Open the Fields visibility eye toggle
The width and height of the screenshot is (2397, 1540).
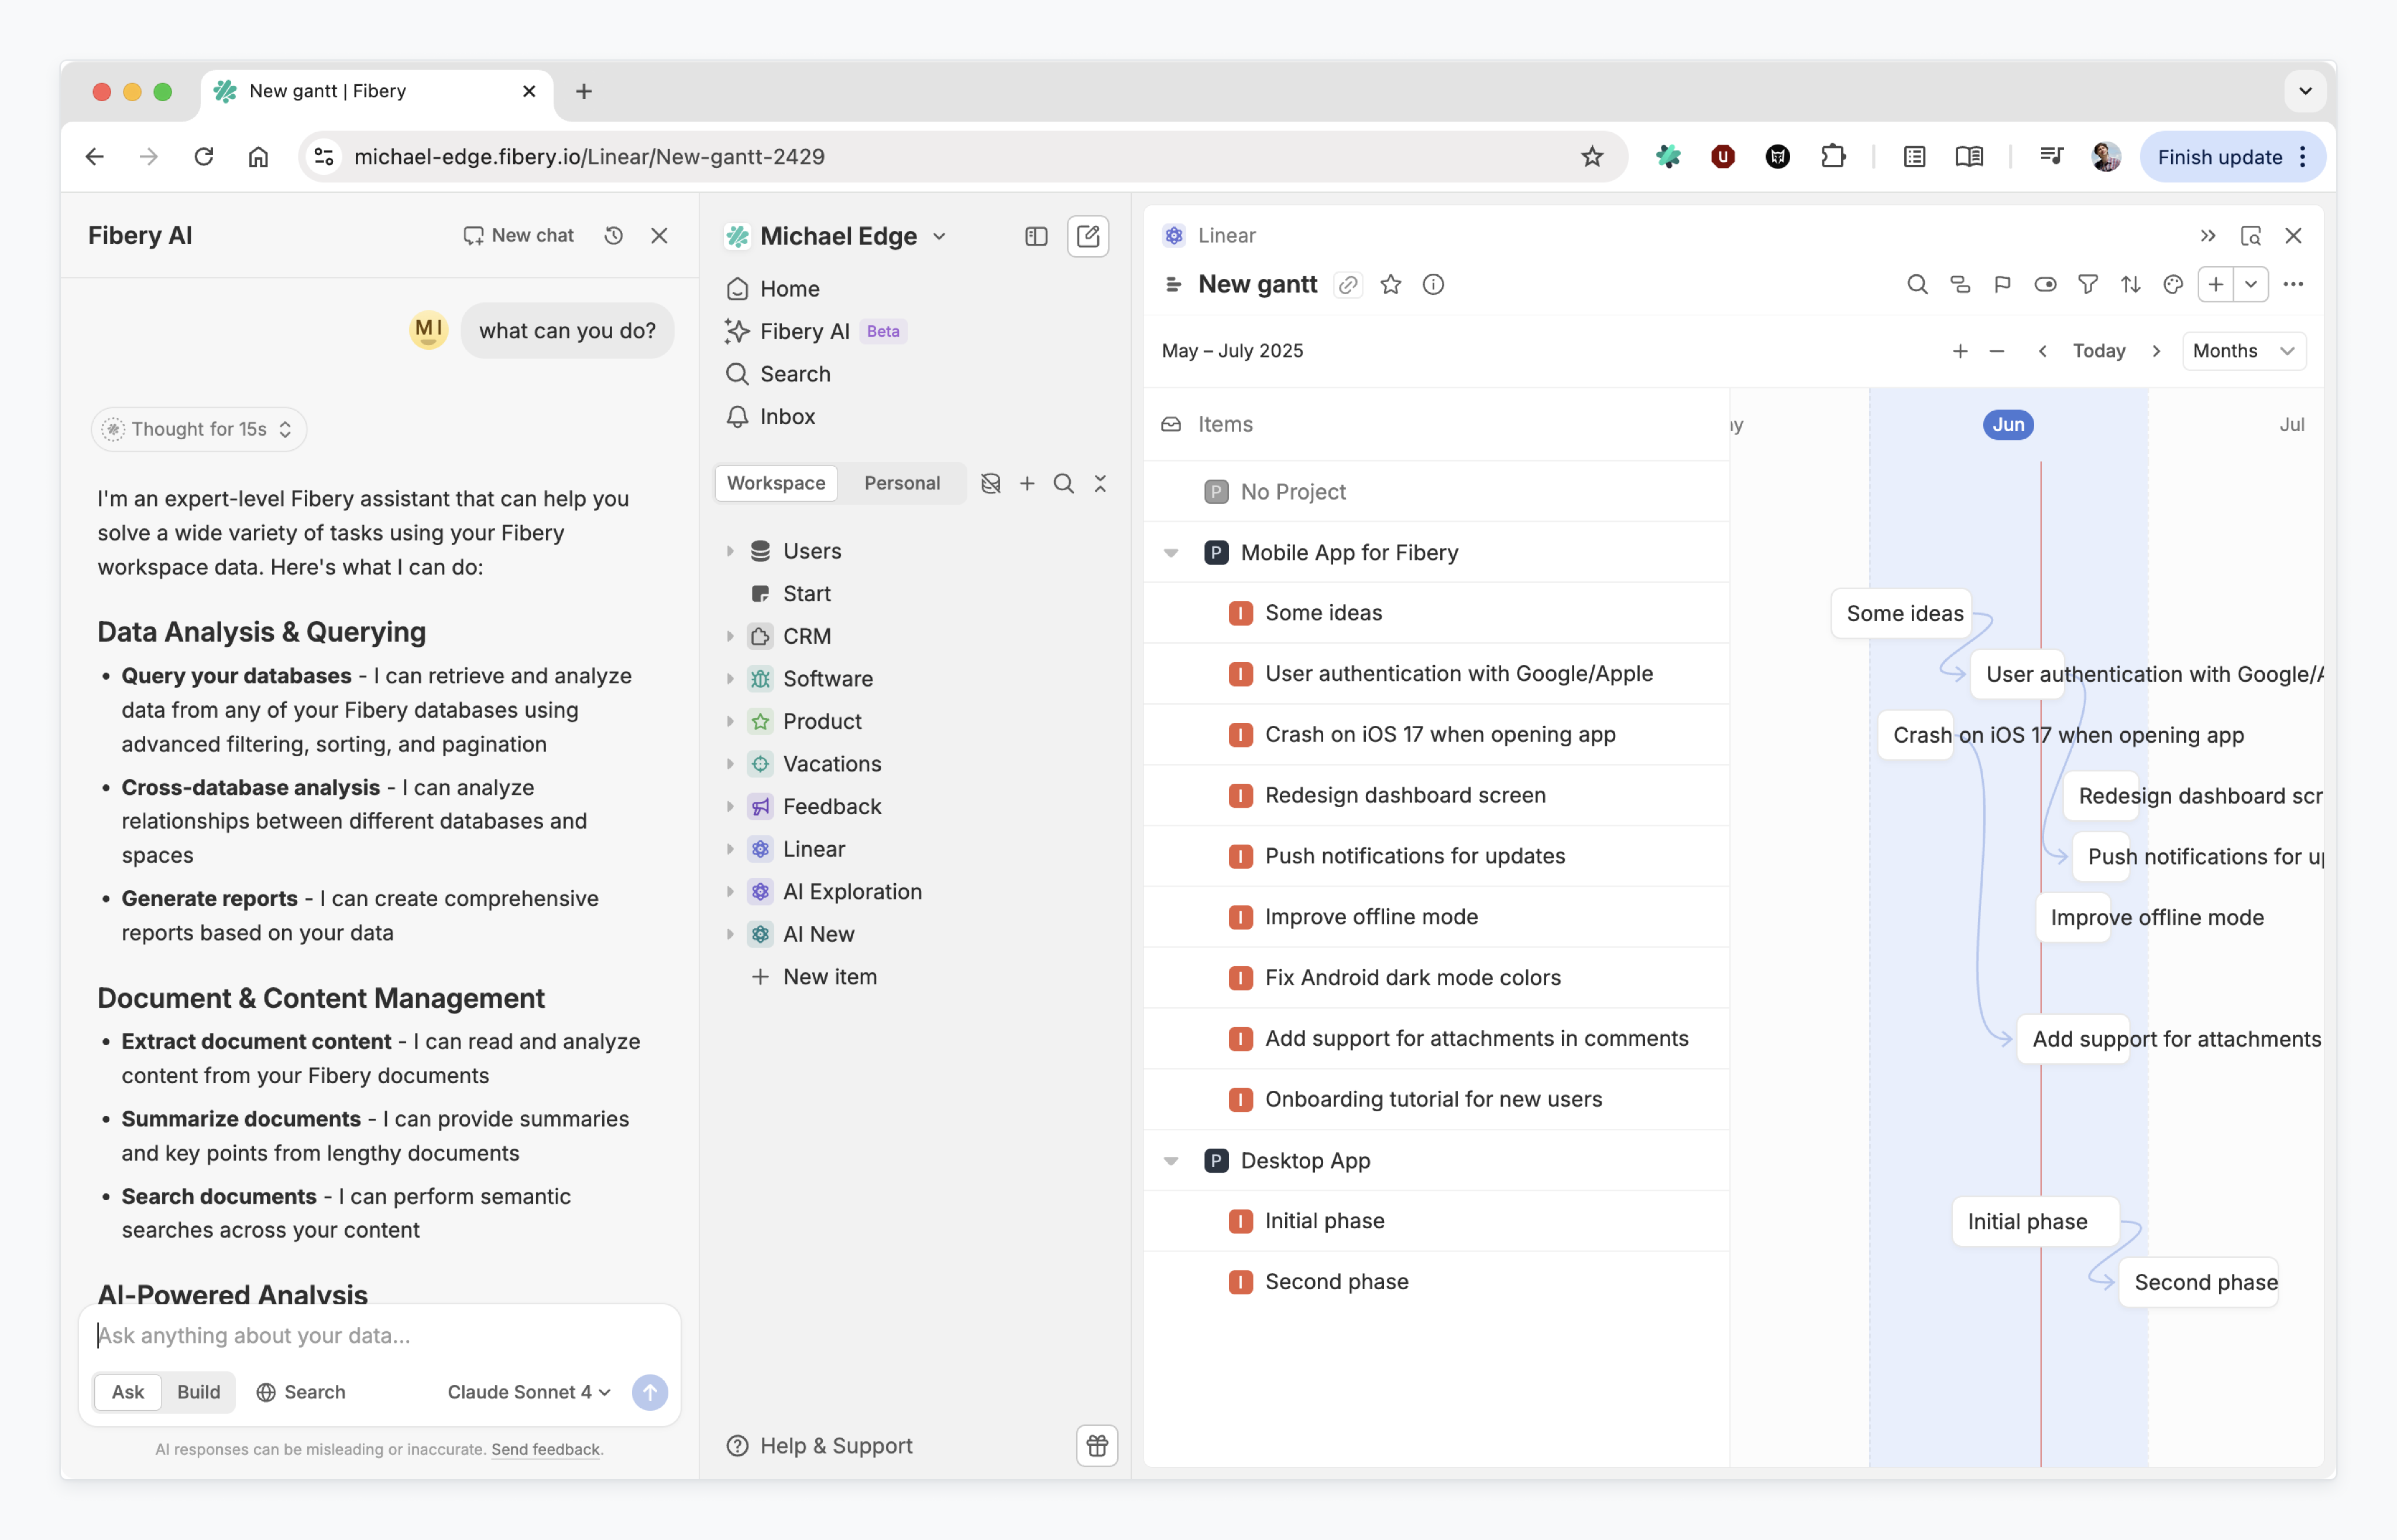coord(2045,285)
